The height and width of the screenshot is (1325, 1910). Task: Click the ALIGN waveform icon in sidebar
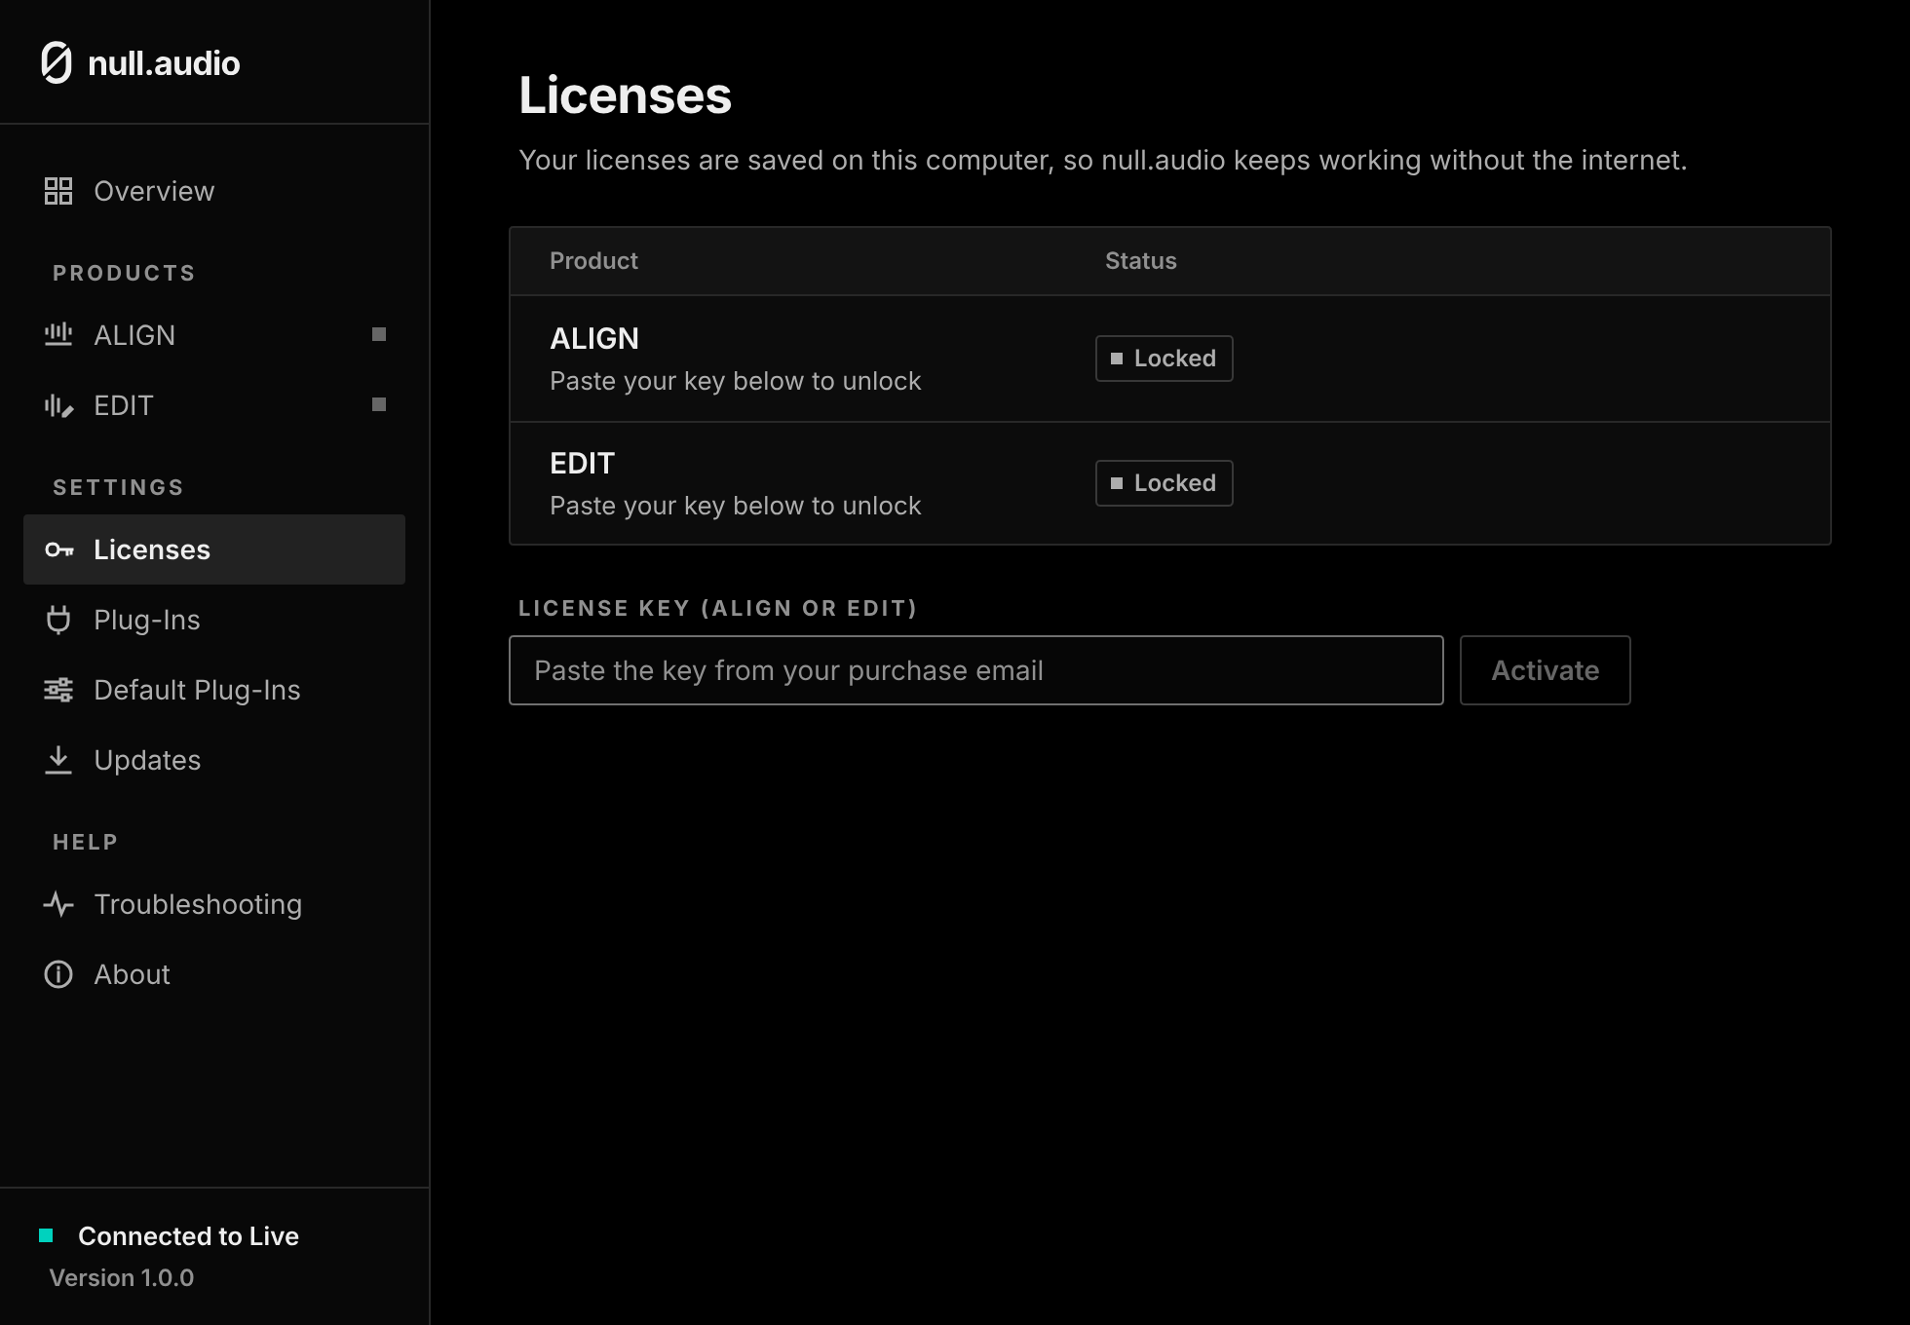58,335
